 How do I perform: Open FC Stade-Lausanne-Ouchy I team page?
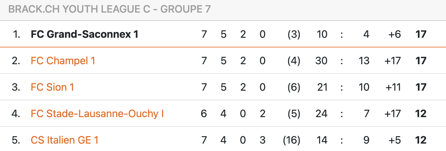click(x=97, y=114)
